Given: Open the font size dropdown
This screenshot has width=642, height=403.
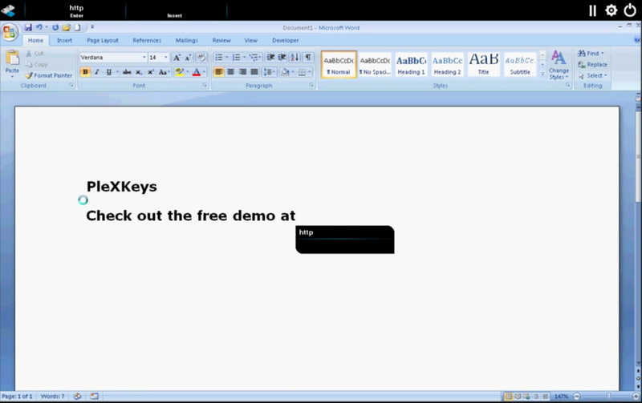Looking at the screenshot, I should tap(166, 57).
